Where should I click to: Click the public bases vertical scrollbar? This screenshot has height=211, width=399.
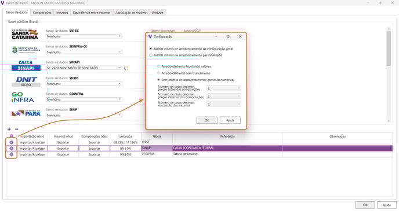coord(389,48)
